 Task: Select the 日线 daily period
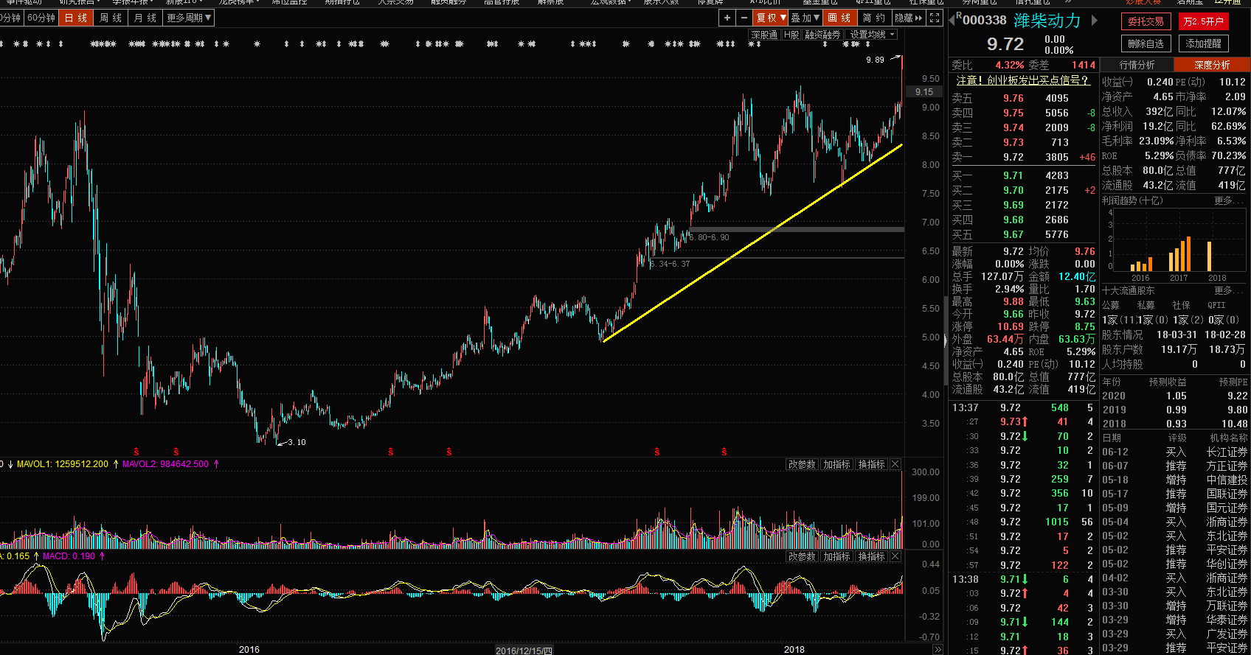pyautogui.click(x=75, y=18)
